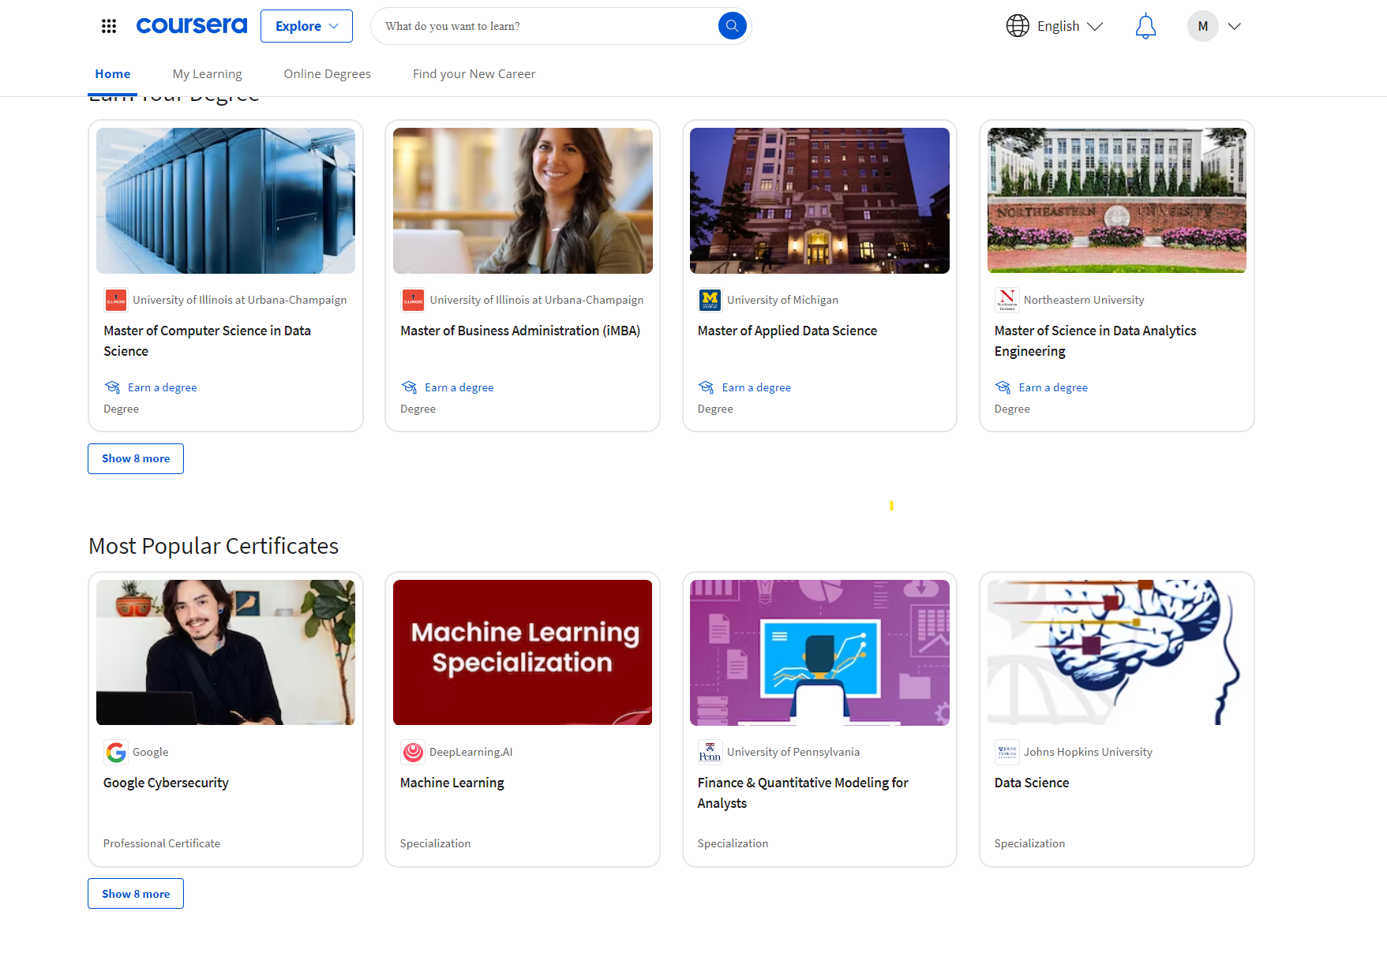Image resolution: width=1387 pixels, height=953 pixels.
Task: Click the Google Cybersecurity man thumbnail
Action: [226, 652]
